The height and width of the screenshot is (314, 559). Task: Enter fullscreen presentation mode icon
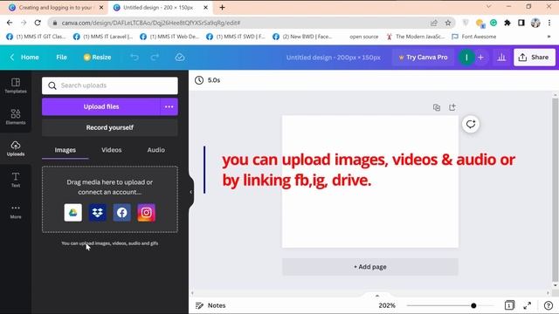(x=527, y=305)
